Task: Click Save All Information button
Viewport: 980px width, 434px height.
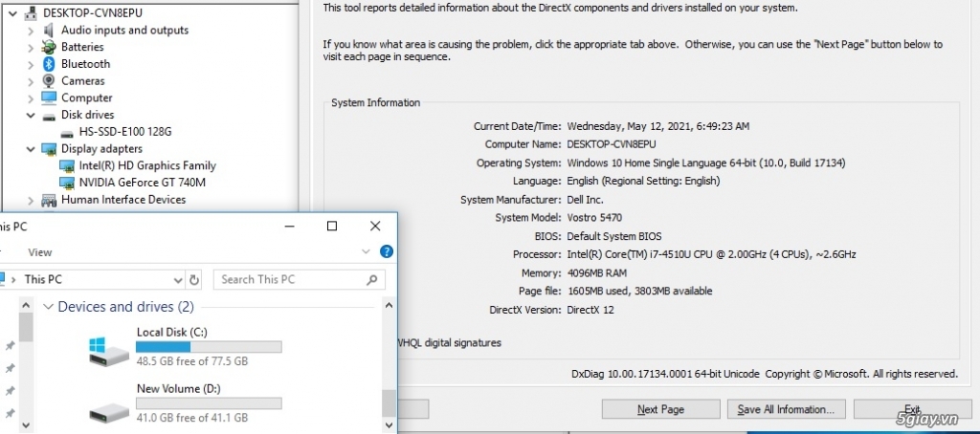Action: click(x=786, y=410)
